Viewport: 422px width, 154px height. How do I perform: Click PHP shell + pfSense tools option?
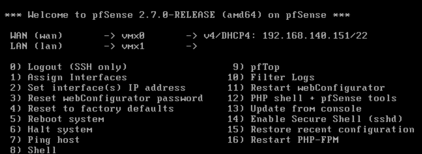(312, 98)
